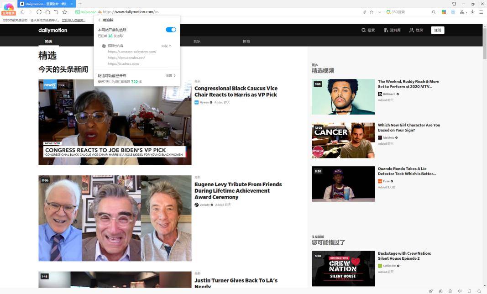Open the browser skin (shirt) icon
This screenshot has width=487, height=294.
(x=454, y=4)
